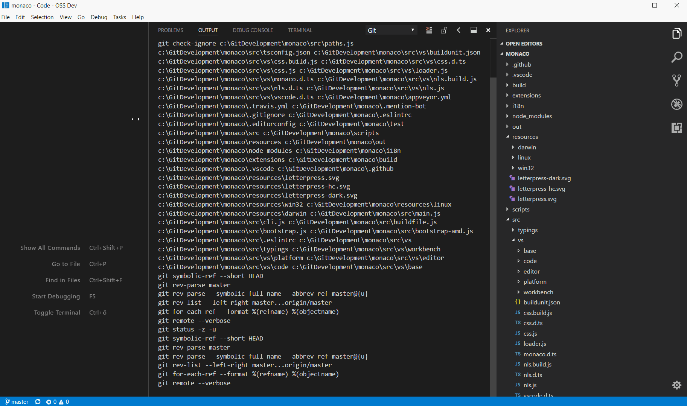Click the sync changes icon in status bar

pos(38,401)
